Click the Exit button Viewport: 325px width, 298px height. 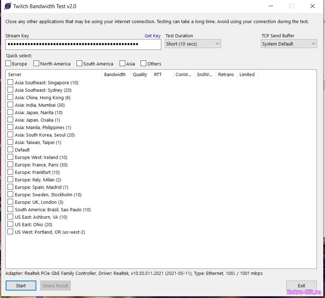pos(301,286)
